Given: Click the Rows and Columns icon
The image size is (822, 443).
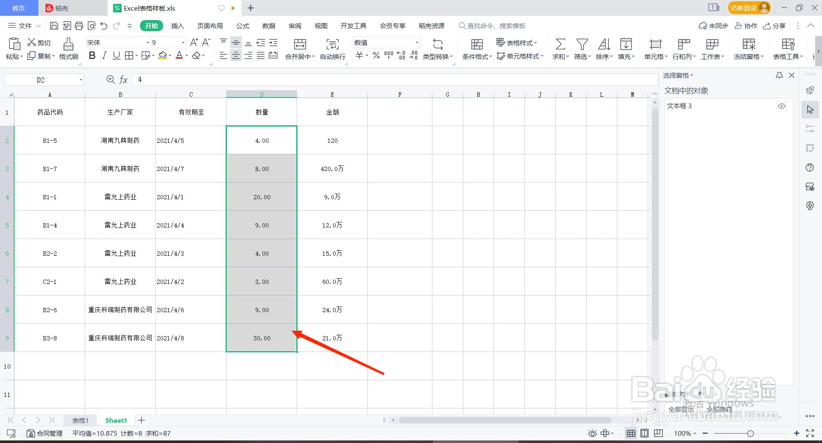Looking at the screenshot, I should (684, 44).
